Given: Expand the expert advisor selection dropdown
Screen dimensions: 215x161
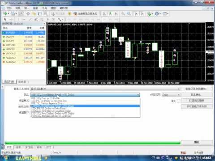Looking at the screenshot, I should (x=105, y=89).
